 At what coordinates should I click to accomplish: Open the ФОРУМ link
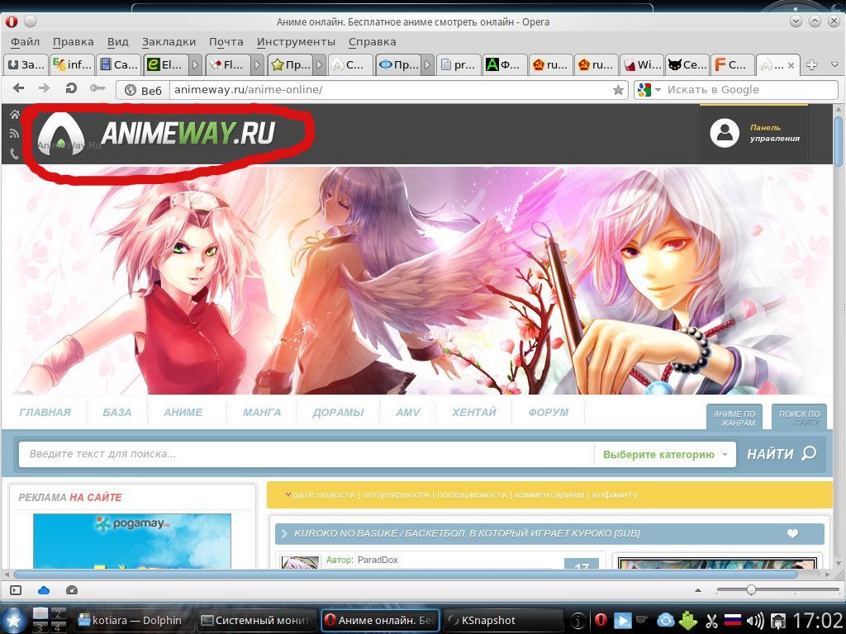[x=549, y=413]
